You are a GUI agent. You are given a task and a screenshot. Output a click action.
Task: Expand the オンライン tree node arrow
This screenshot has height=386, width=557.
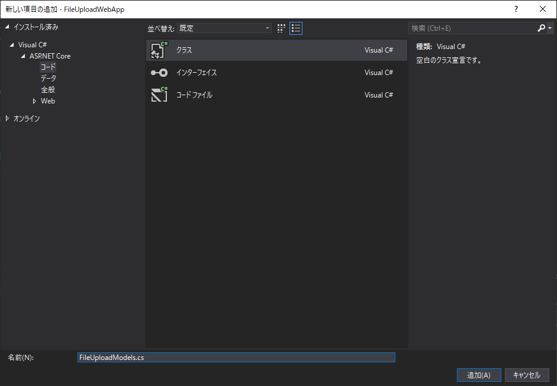tap(7, 118)
